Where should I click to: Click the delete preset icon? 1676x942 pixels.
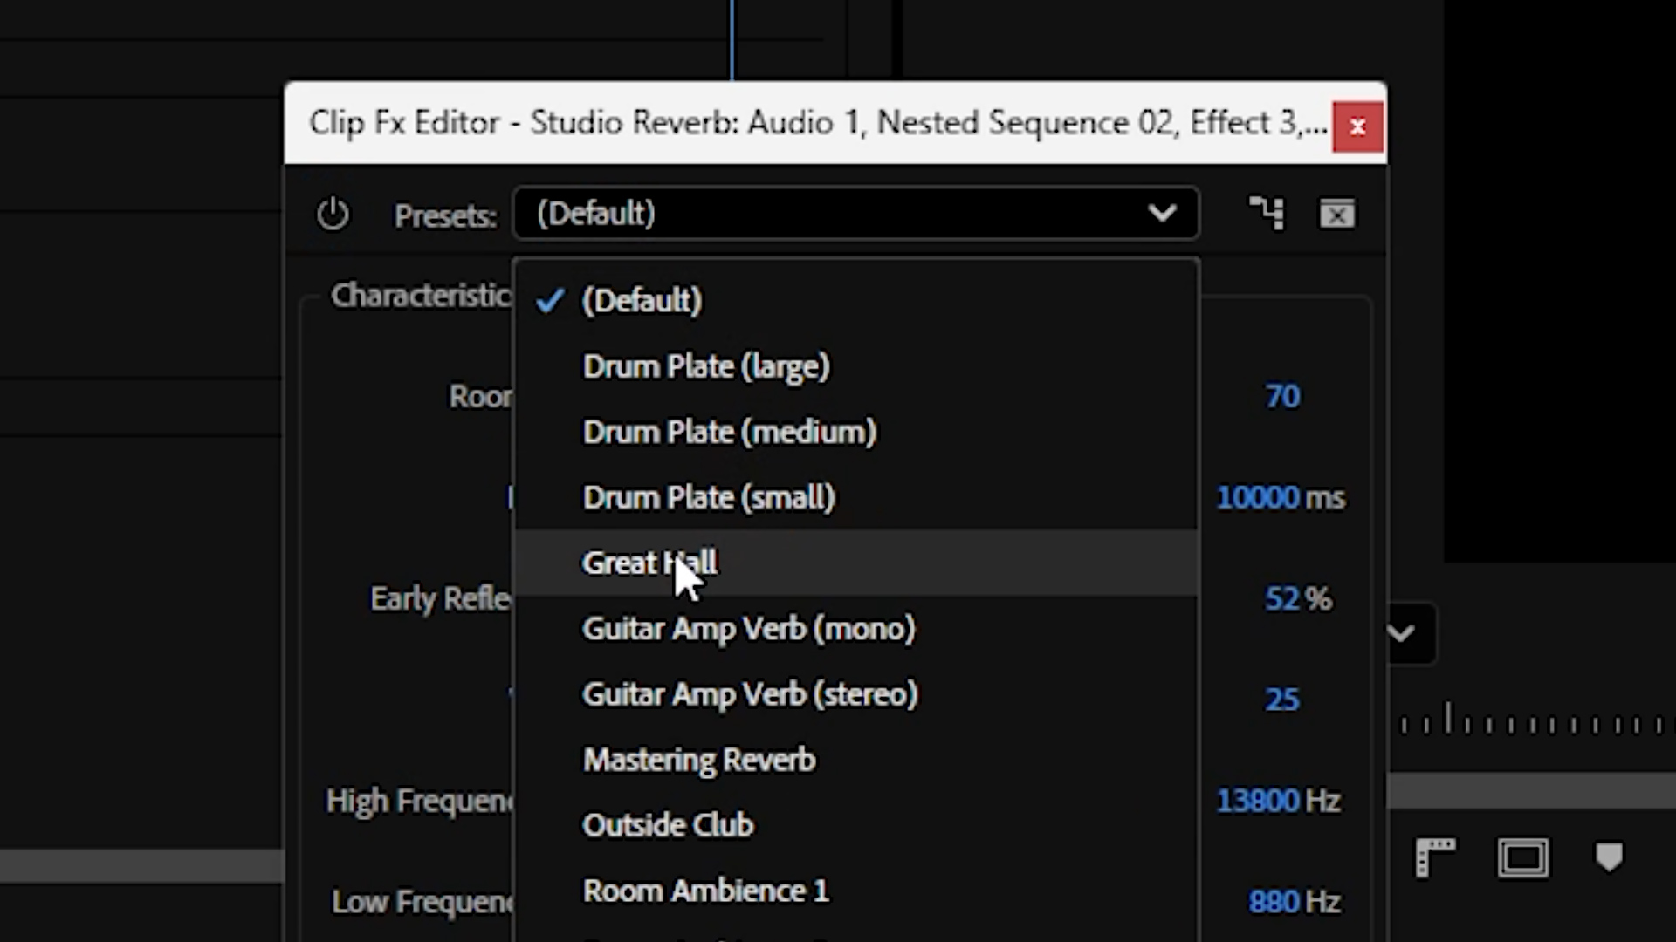[x=1336, y=214]
